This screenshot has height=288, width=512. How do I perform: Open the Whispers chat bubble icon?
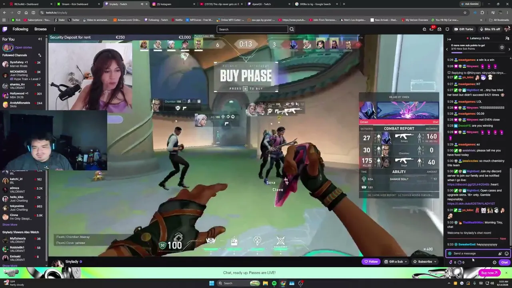[447, 29]
